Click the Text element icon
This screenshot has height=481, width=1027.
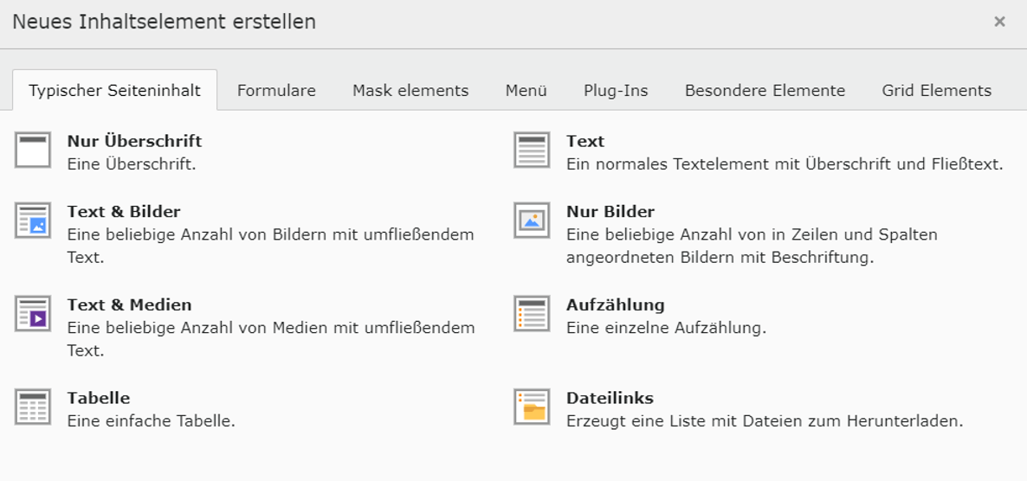[532, 150]
